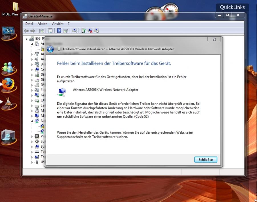
Task: Expand the Bi imaging devices category
Action: pos(32,65)
